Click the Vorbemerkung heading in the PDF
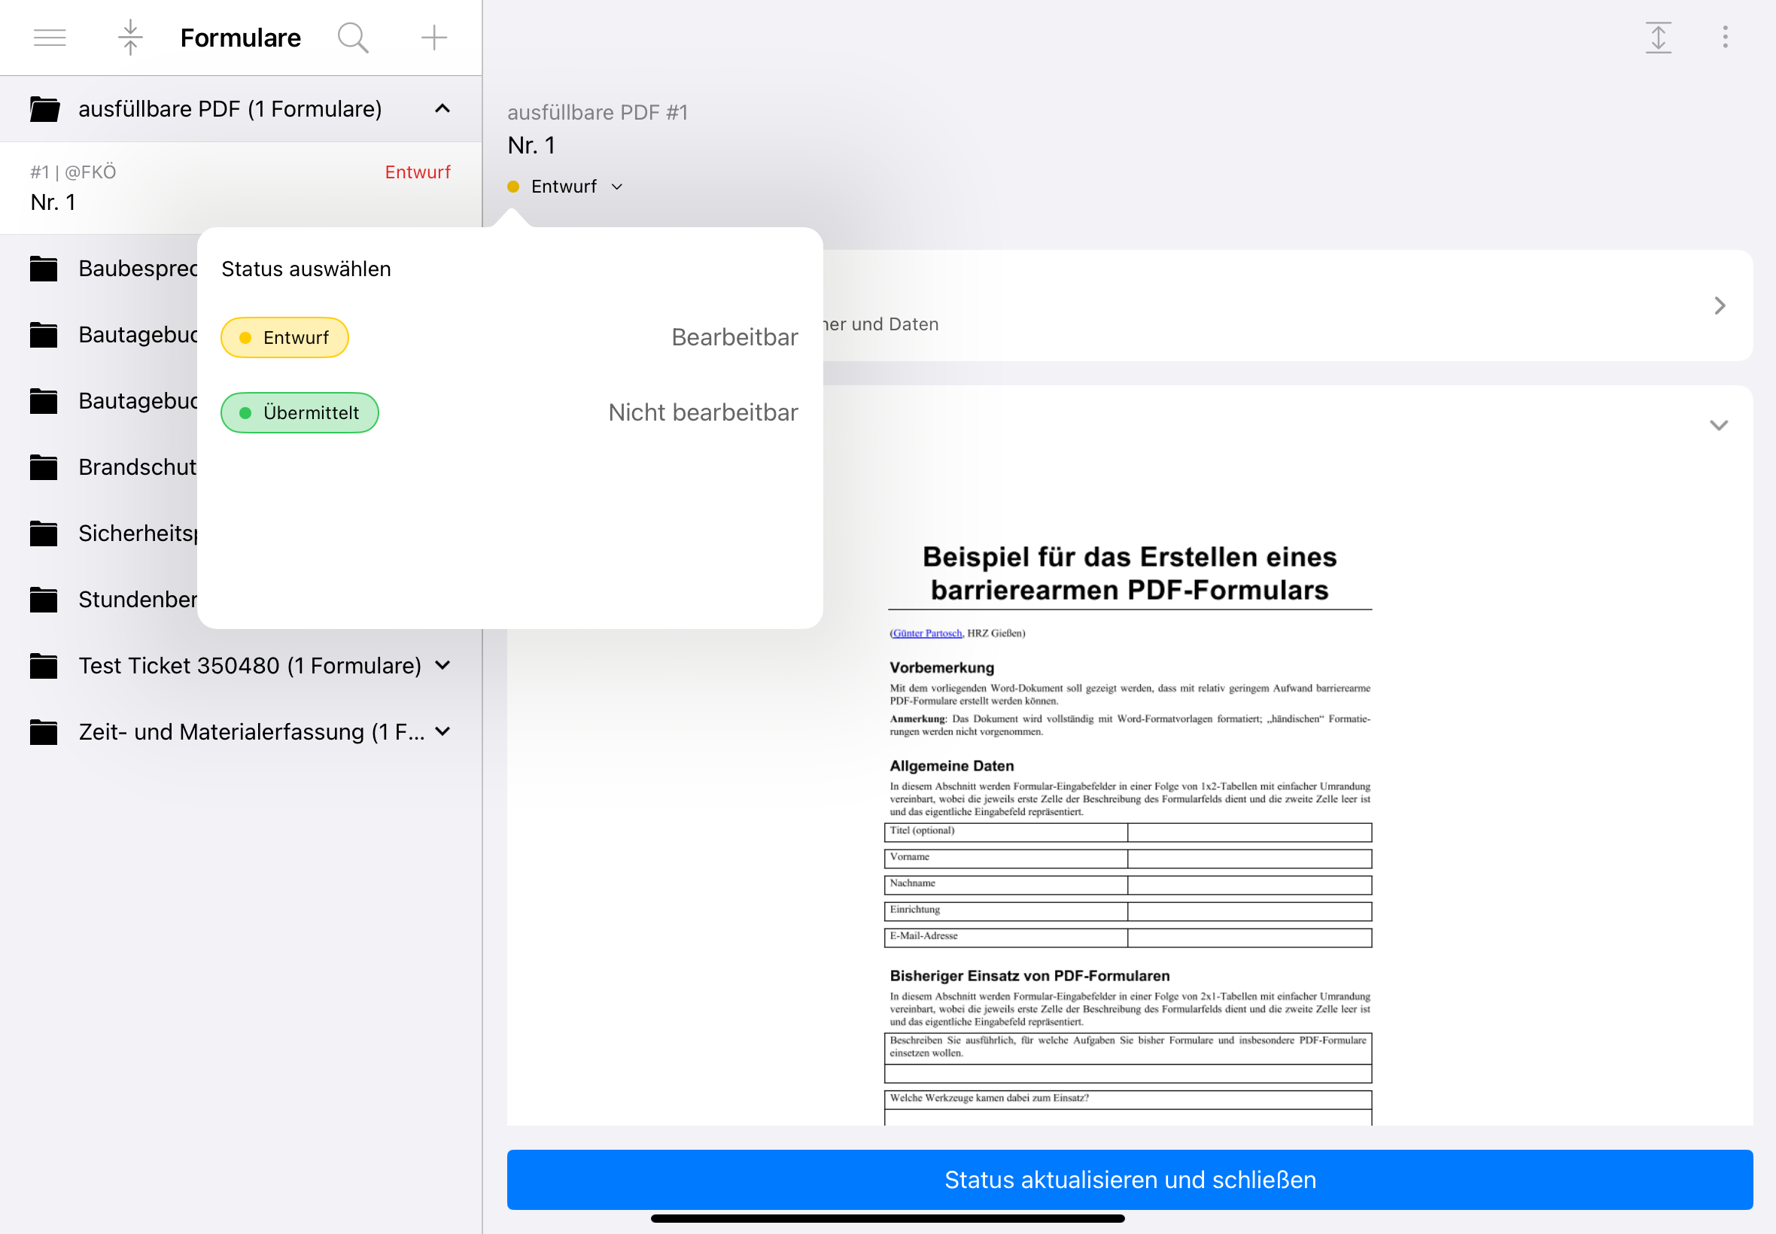Image resolution: width=1776 pixels, height=1234 pixels. 941,667
